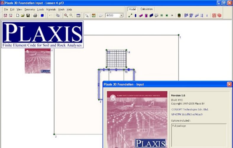Save the project with the floppy disk icon
This screenshot has height=148, width=233.
point(28,15)
